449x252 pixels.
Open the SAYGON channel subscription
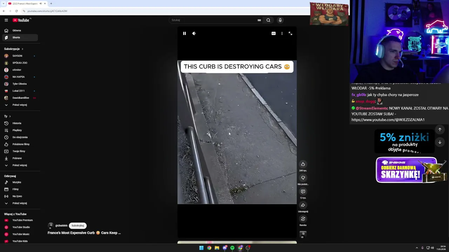click(20, 56)
